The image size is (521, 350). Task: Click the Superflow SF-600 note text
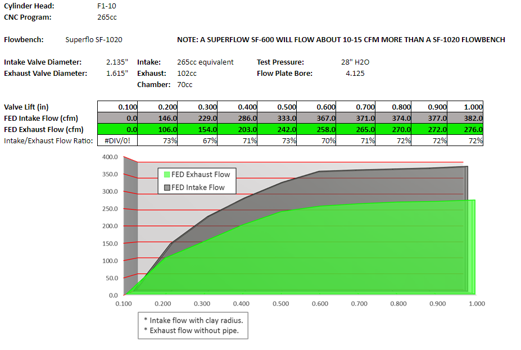[341, 40]
